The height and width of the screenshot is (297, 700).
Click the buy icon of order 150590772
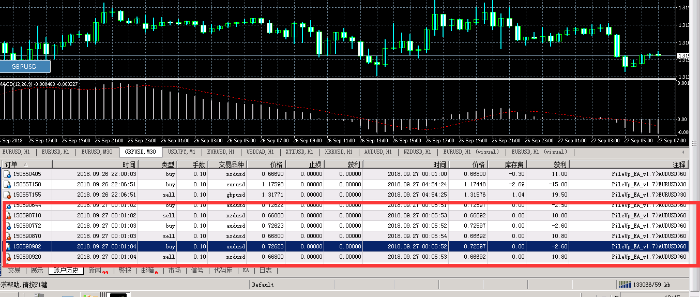pyautogui.click(x=7, y=226)
